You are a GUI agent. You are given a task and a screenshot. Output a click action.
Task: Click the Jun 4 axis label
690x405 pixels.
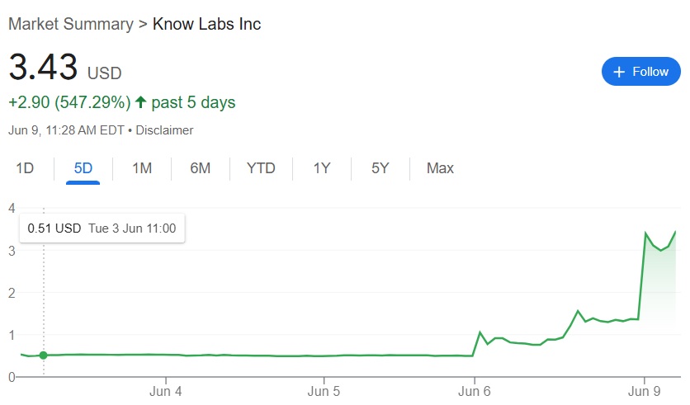click(x=165, y=391)
